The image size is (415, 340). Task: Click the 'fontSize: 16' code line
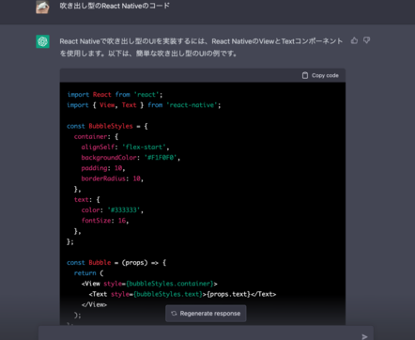[x=105, y=221]
